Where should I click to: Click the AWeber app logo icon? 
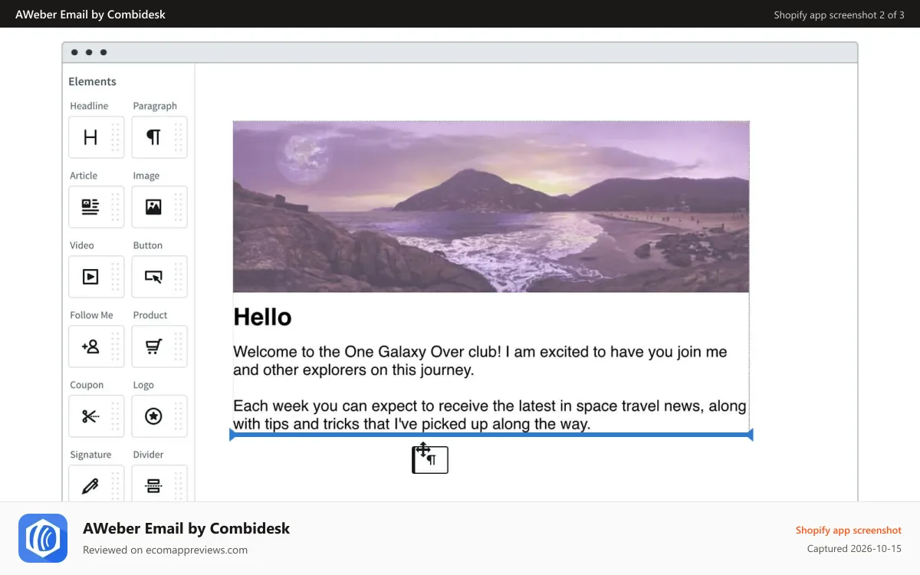pos(43,538)
